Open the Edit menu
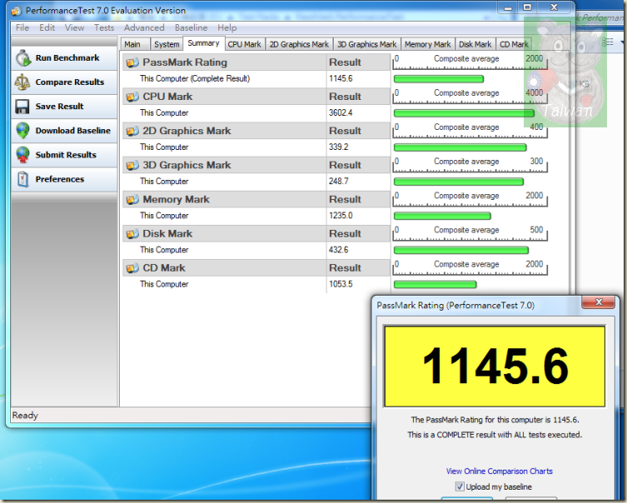This screenshot has height=503, width=627. tap(47, 27)
